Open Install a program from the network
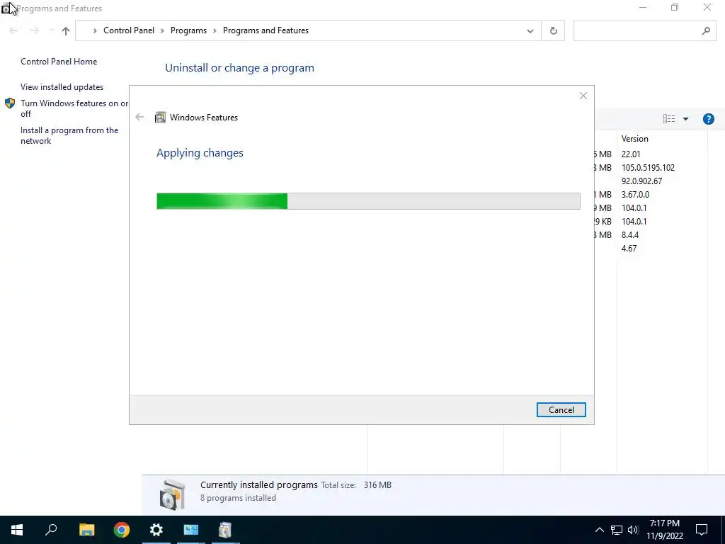The width and height of the screenshot is (725, 544). point(69,135)
